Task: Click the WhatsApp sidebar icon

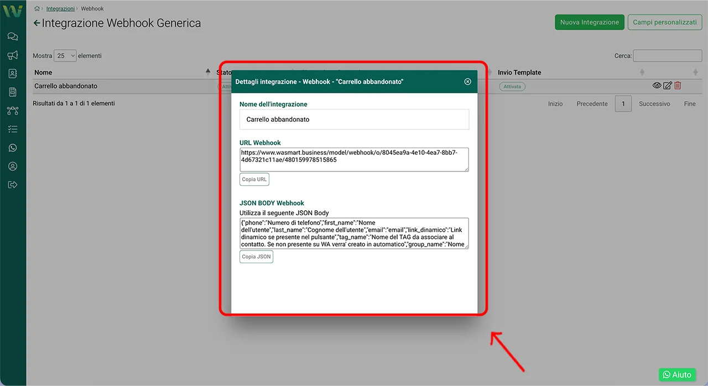Action: (13, 148)
